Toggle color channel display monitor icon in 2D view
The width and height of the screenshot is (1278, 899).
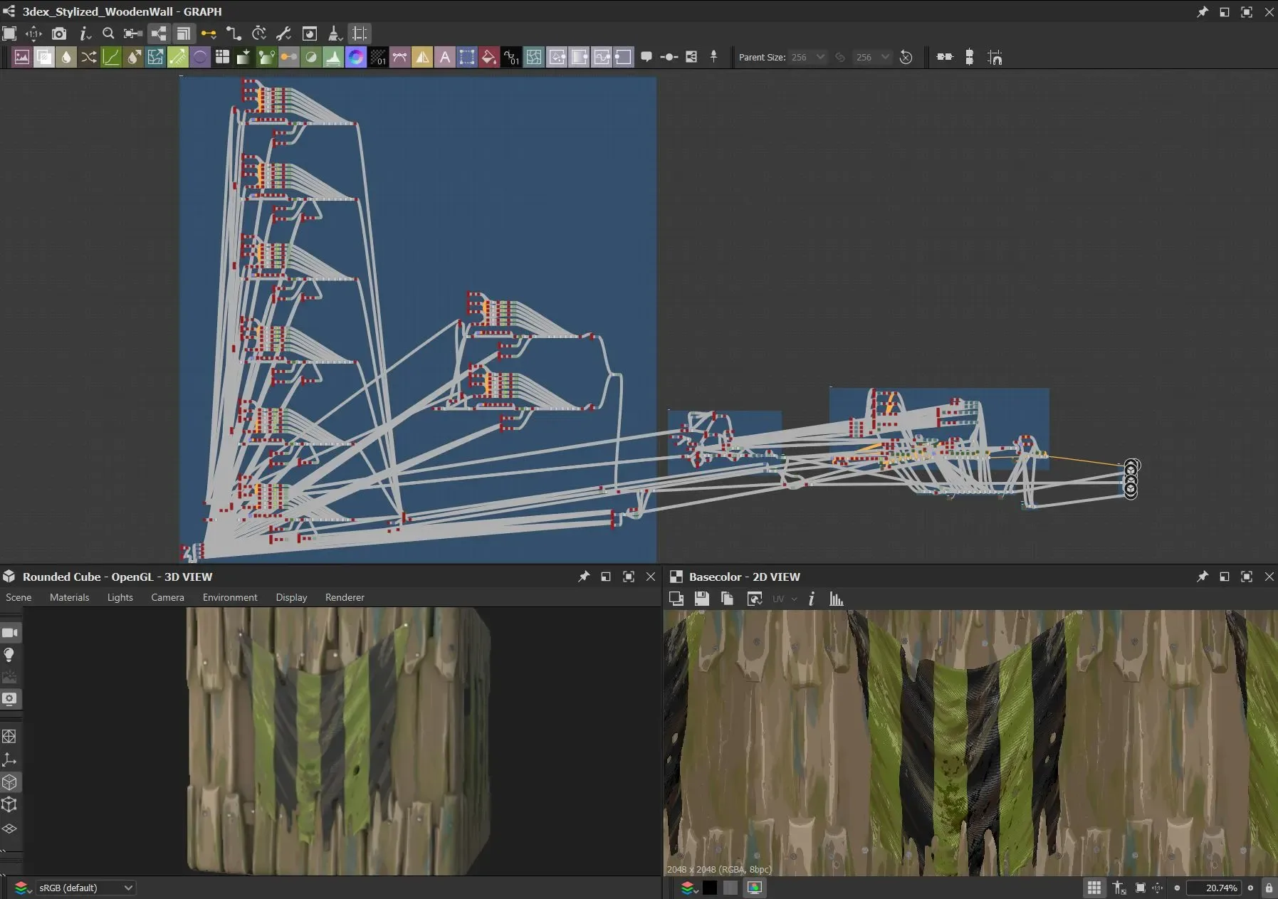click(x=755, y=888)
